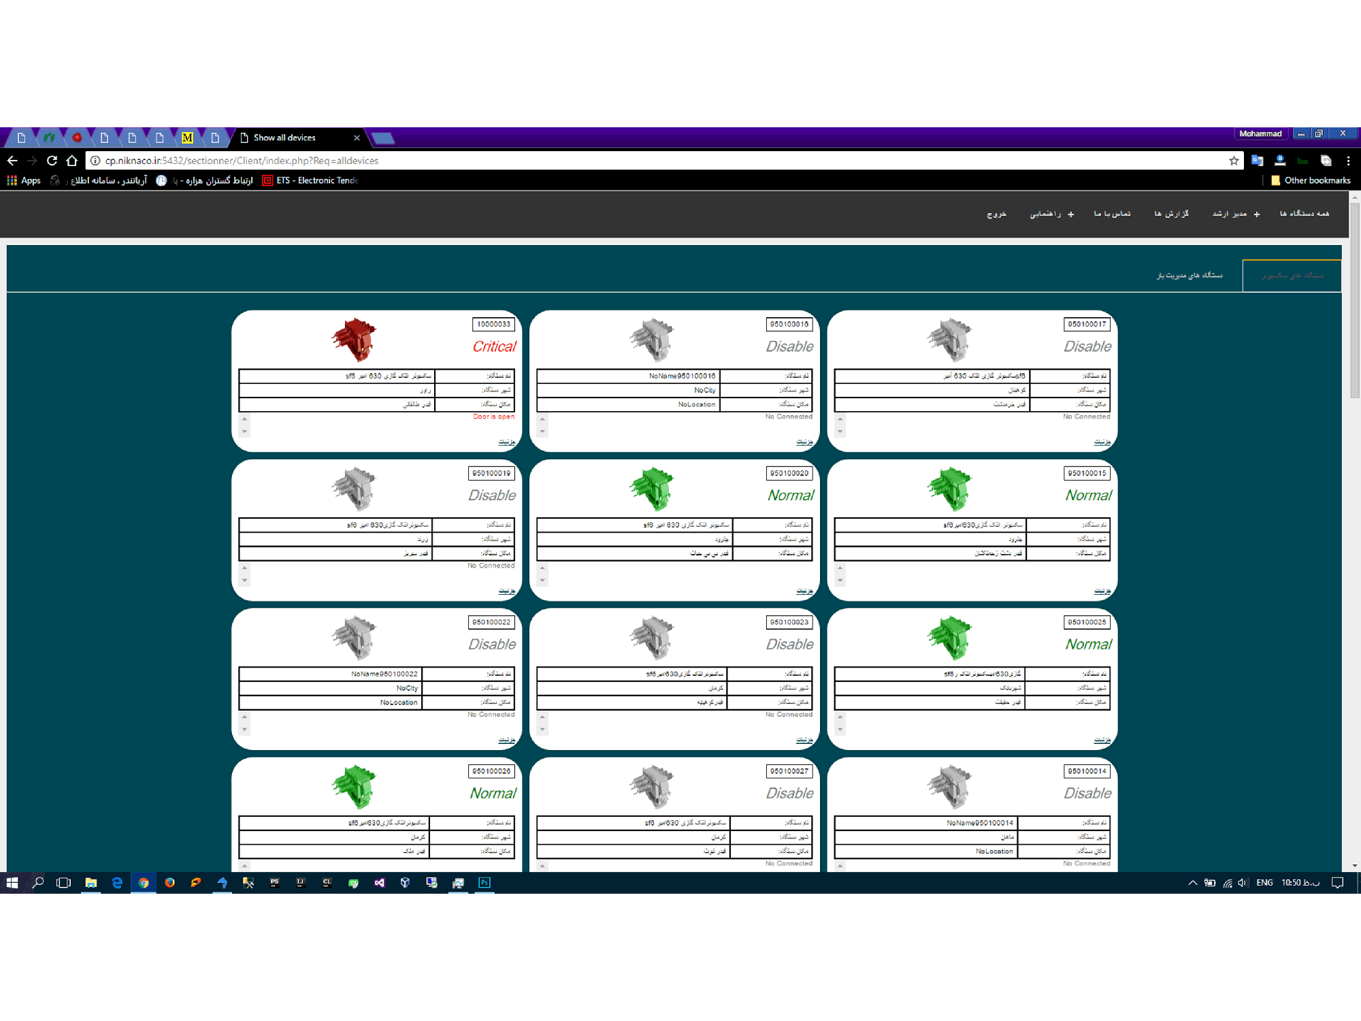The height and width of the screenshot is (1021, 1361).
Task: Click the Google Translate extension icon
Action: (1257, 161)
